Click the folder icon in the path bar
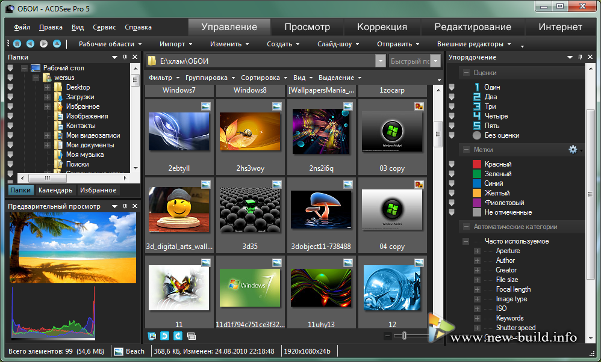The image size is (601, 362). click(x=152, y=61)
